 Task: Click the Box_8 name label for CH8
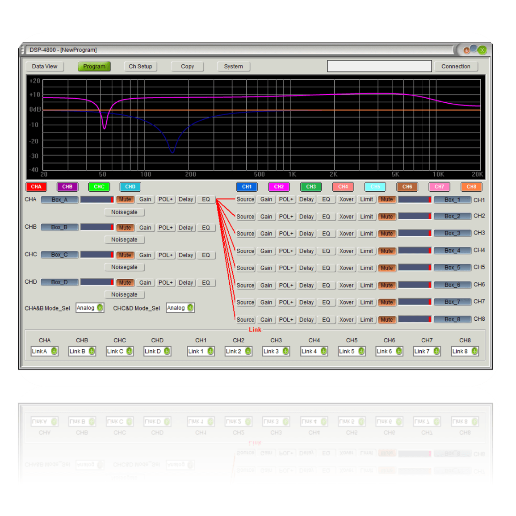click(x=453, y=319)
